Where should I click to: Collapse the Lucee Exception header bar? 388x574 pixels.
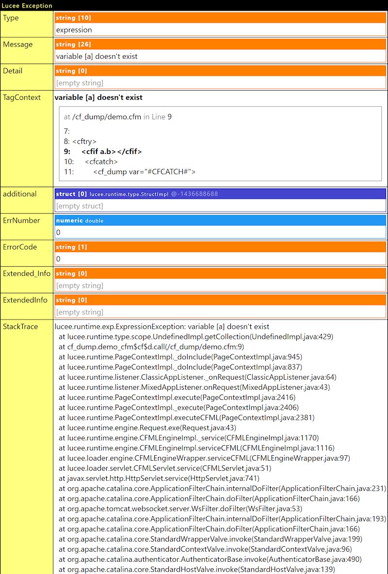(x=194, y=5)
